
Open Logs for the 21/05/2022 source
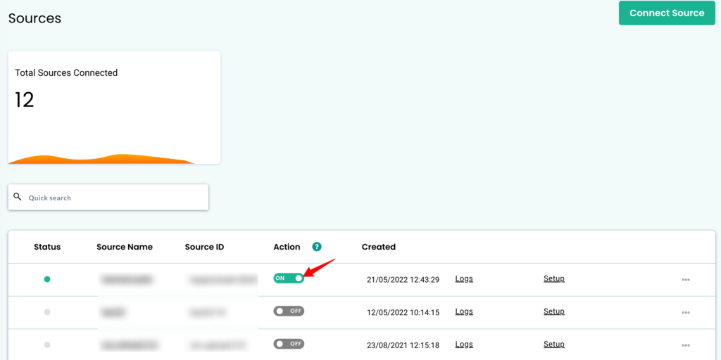coord(464,278)
